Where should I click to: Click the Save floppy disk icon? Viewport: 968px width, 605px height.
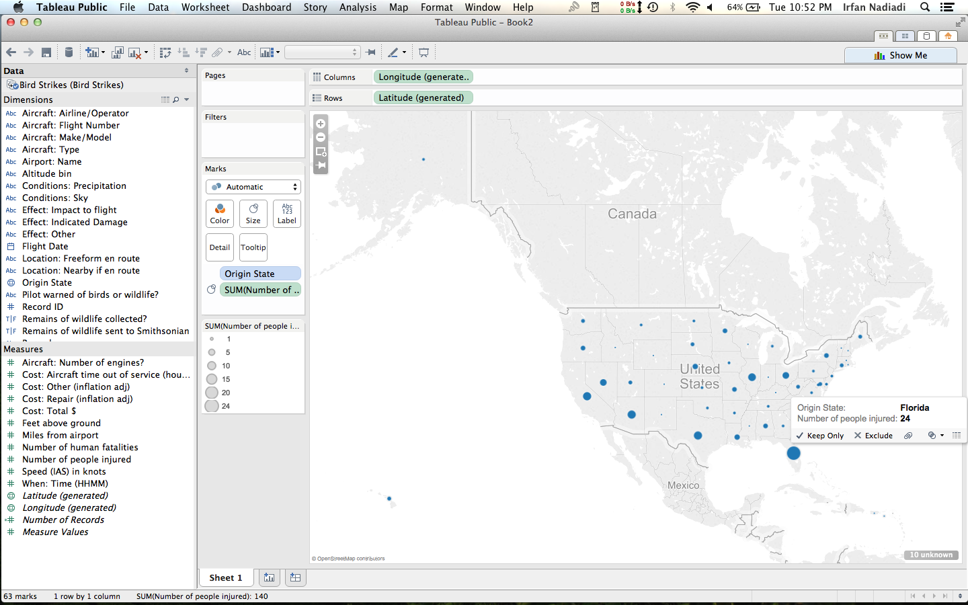coord(46,52)
